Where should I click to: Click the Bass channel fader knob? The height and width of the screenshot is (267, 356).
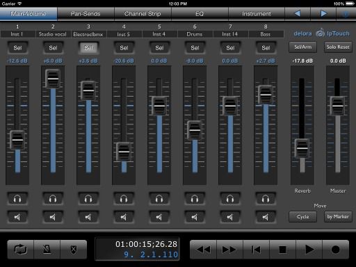click(266, 95)
